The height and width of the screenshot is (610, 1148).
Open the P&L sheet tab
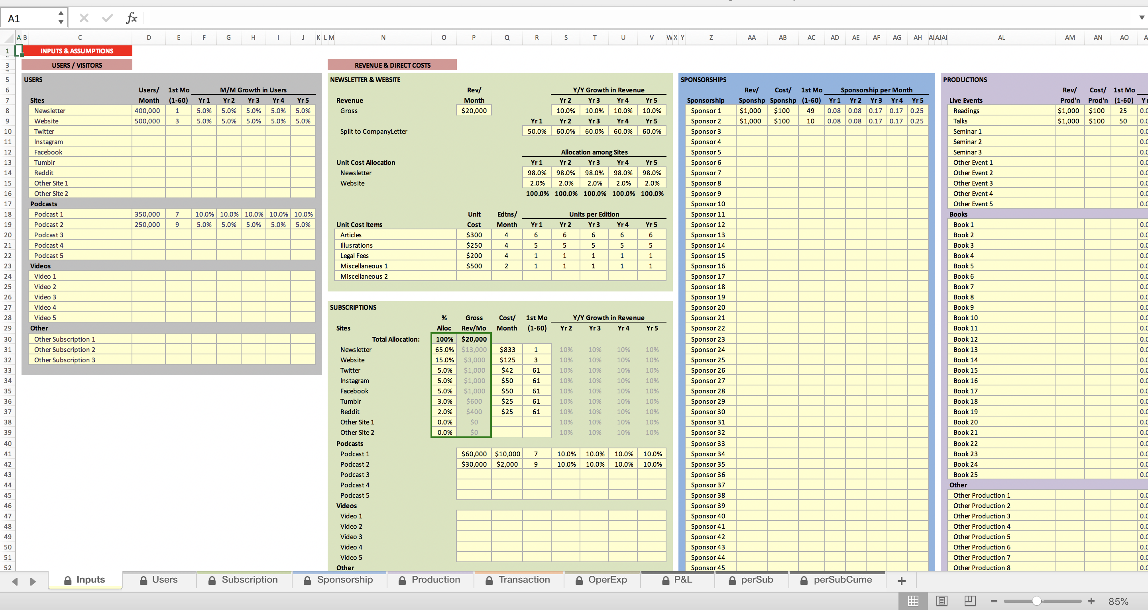point(677,580)
